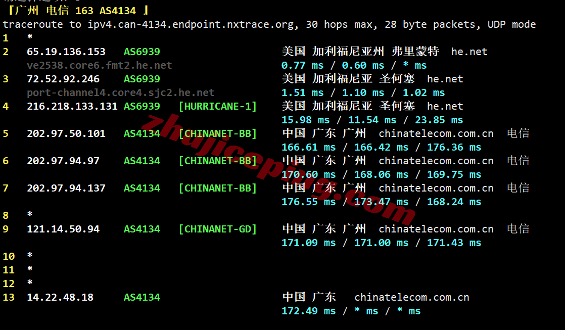Click the IP address 65.19.136.153
This screenshot has width=565, height=330.
click(66, 52)
